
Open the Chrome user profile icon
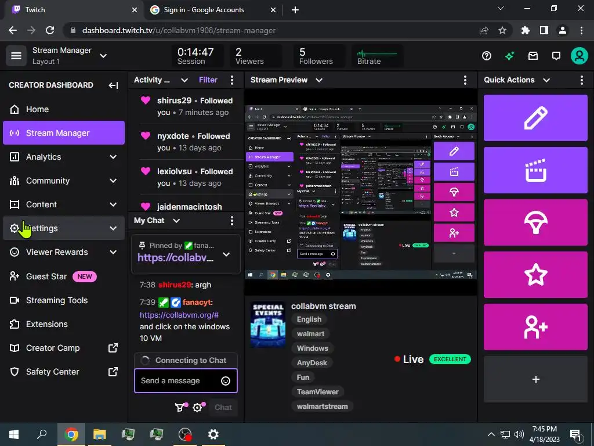[x=563, y=30]
